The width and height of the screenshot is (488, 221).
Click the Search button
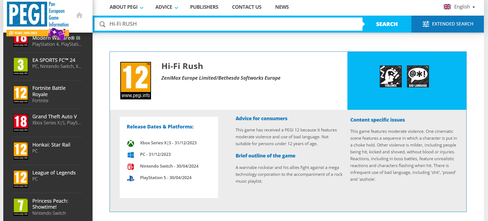(387, 24)
